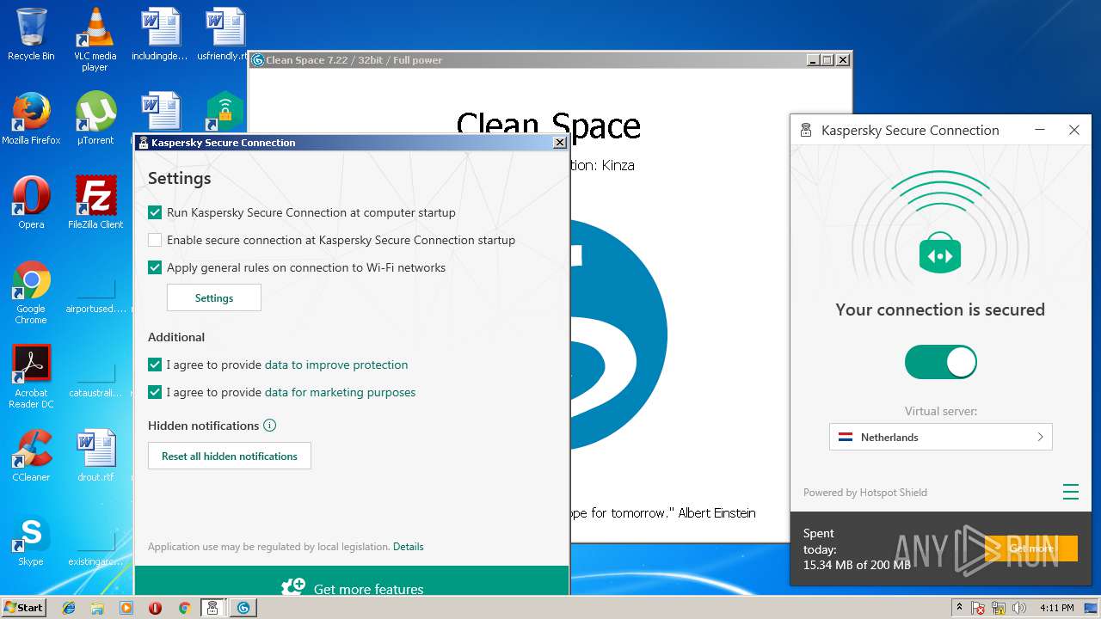Open the Google Chrome desktop shortcut
The width and height of the screenshot is (1101, 619).
point(31,292)
